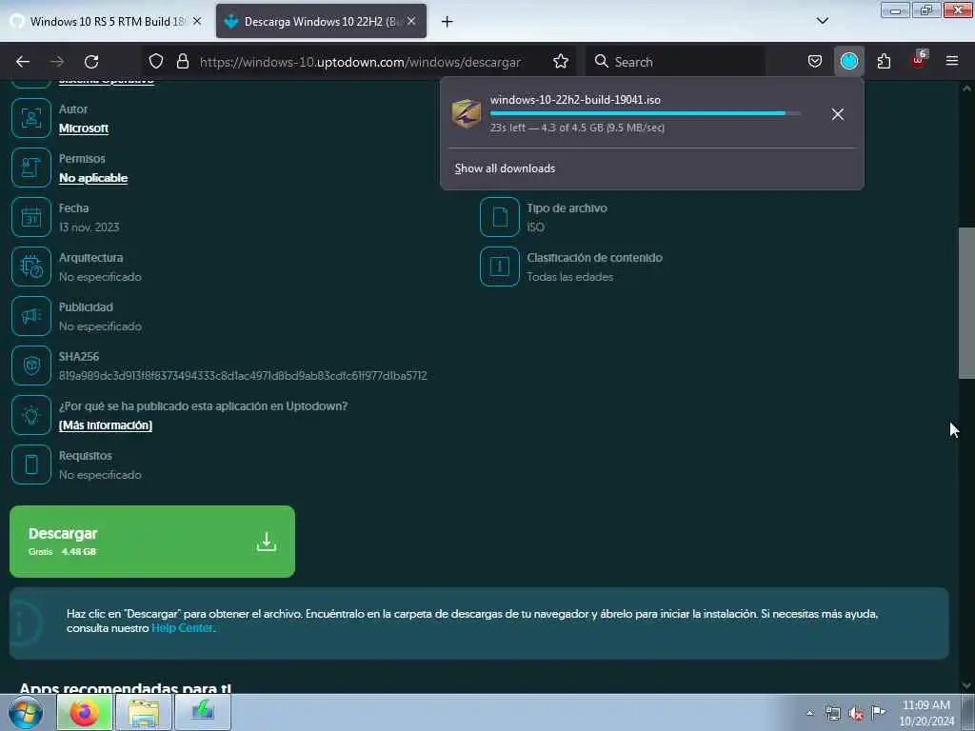975x731 pixels.
Task: Open the Extensions puzzle icon
Action: (884, 62)
